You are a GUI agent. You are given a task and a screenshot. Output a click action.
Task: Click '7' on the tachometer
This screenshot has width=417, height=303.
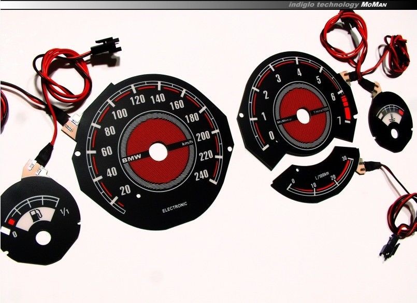tap(339, 120)
